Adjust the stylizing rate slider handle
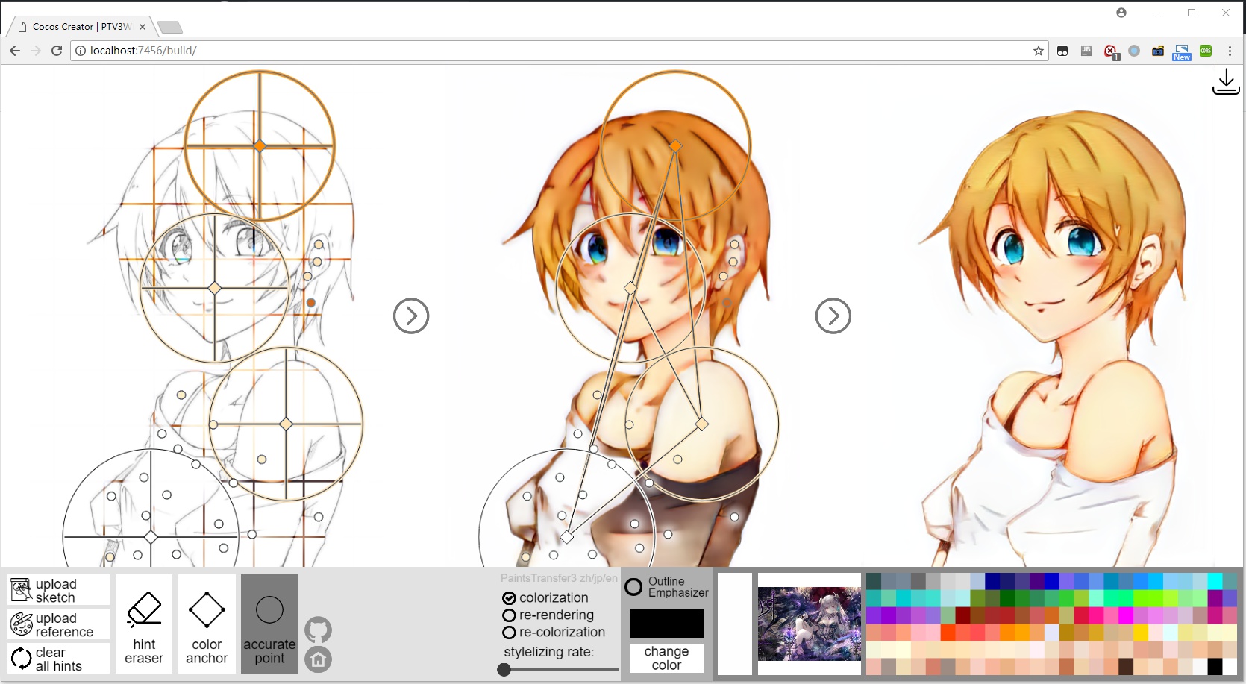The width and height of the screenshot is (1246, 684). click(504, 670)
